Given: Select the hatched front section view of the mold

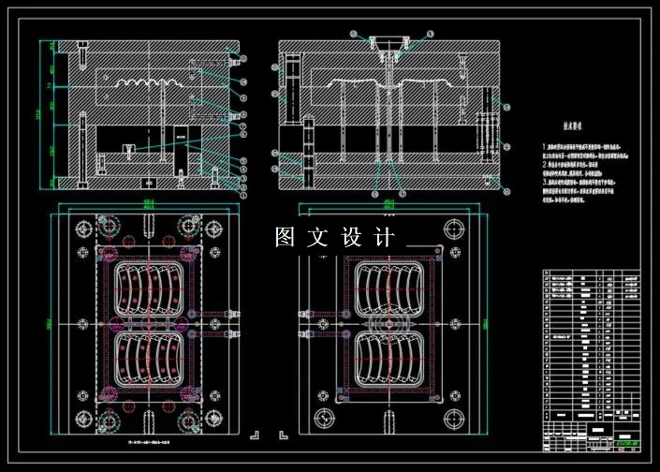Looking at the screenshot, I should point(149,115).
